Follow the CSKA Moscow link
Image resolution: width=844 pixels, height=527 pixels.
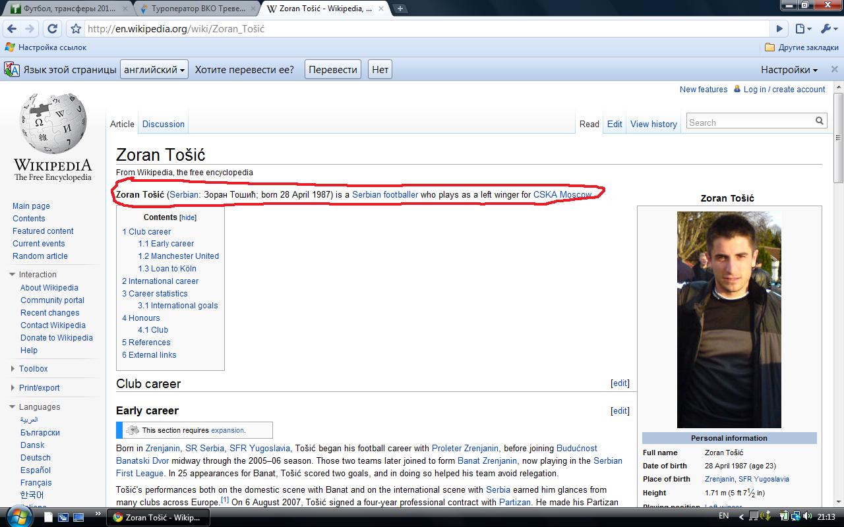pos(562,195)
